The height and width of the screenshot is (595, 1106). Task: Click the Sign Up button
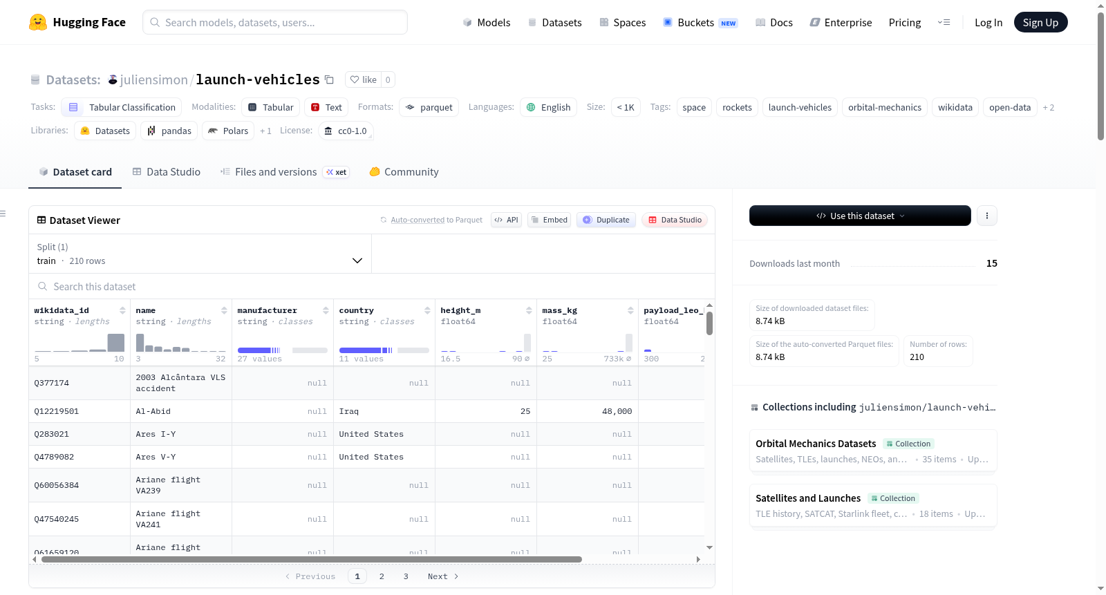1040,22
